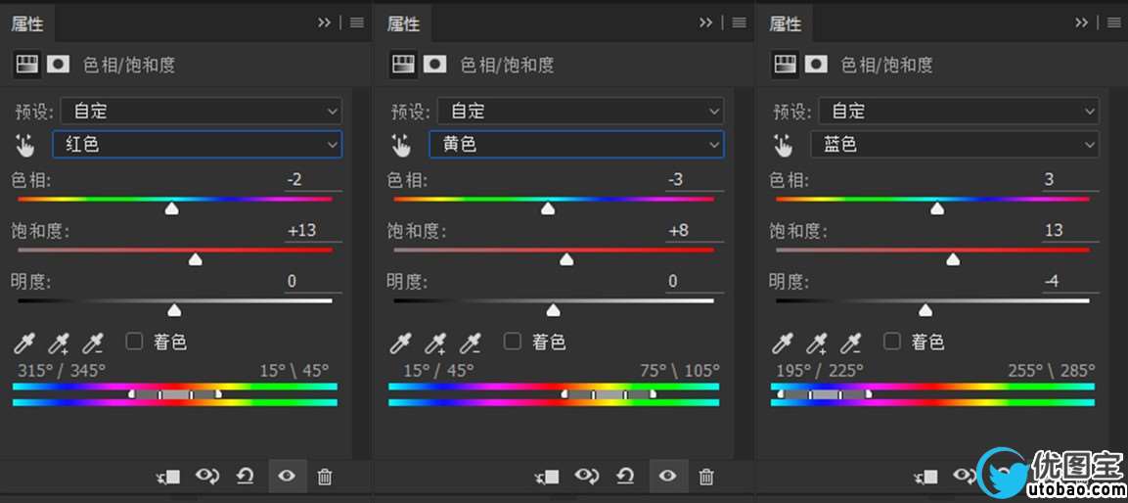The height and width of the screenshot is (503, 1128).
Task: Open 黄色 channel dropdown
Action: click(576, 145)
